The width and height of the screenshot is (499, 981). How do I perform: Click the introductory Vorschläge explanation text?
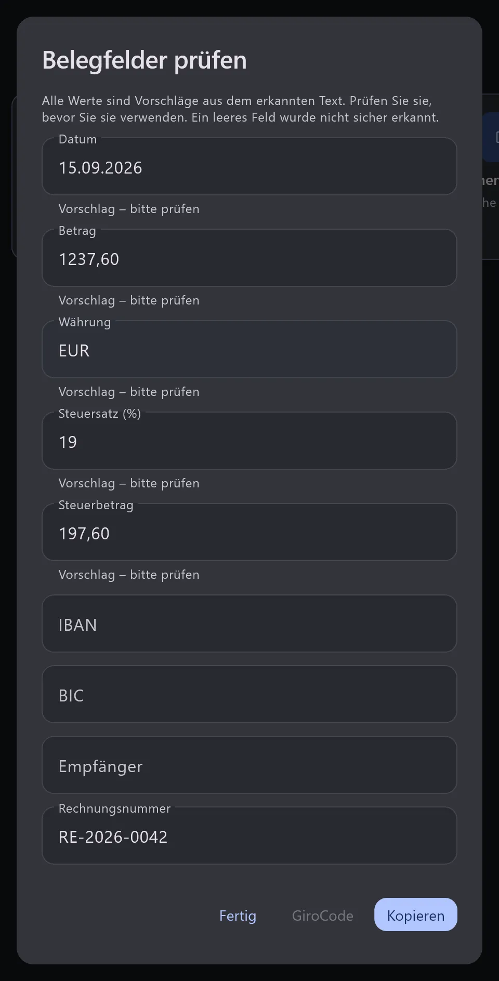(x=240, y=109)
